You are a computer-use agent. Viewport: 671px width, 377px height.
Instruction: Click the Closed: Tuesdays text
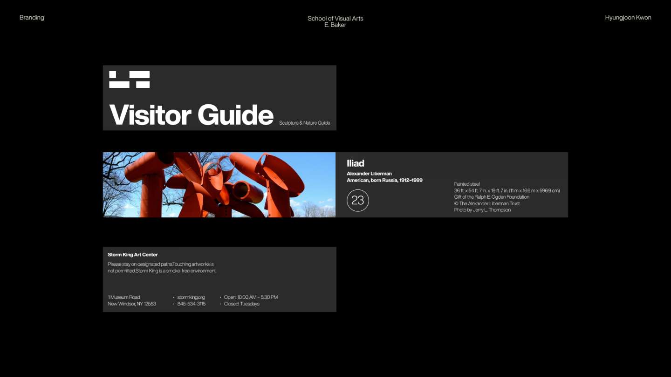coord(241,304)
